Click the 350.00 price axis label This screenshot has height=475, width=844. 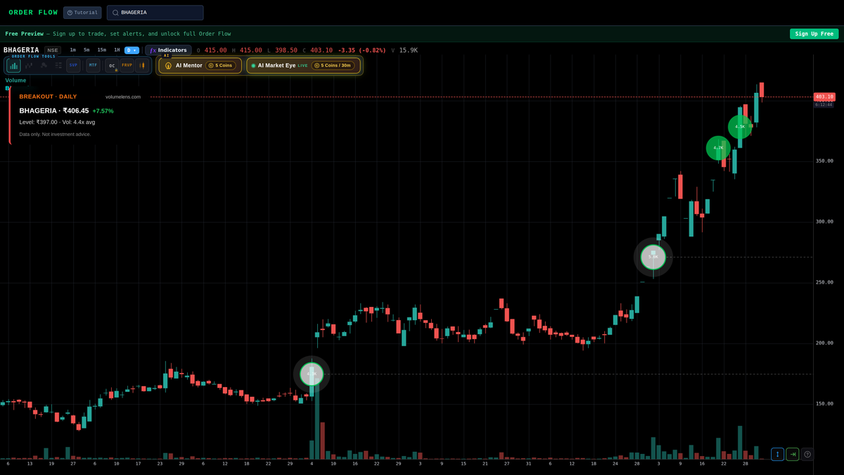pyautogui.click(x=824, y=161)
